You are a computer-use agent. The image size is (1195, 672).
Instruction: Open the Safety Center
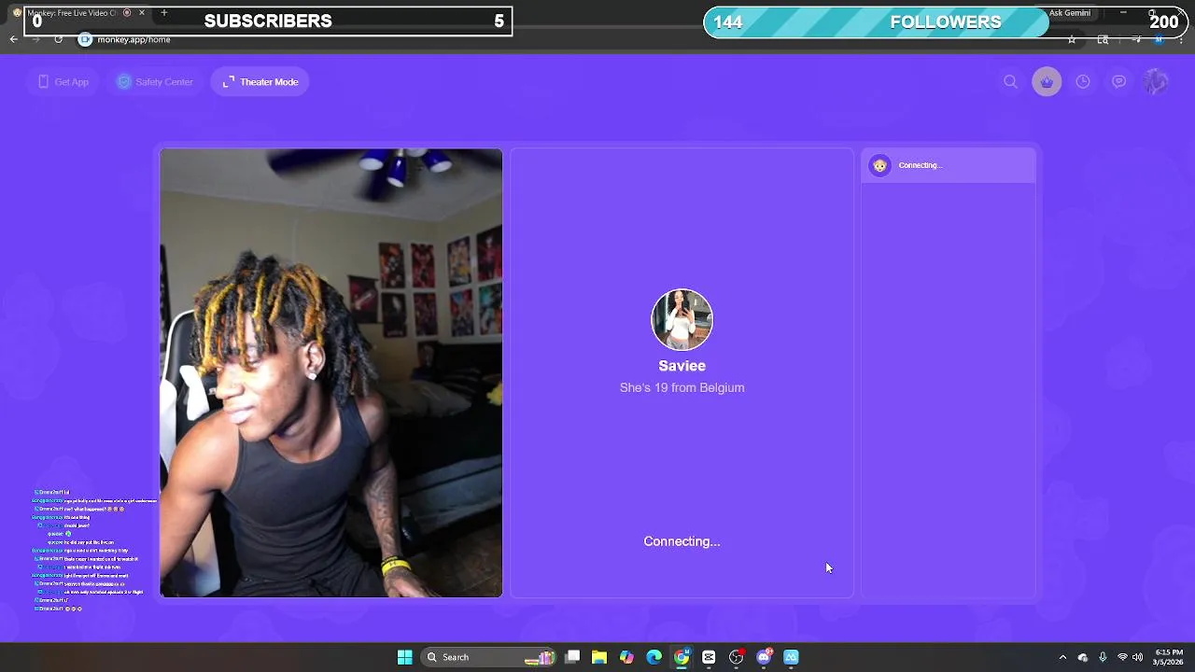[x=155, y=82]
